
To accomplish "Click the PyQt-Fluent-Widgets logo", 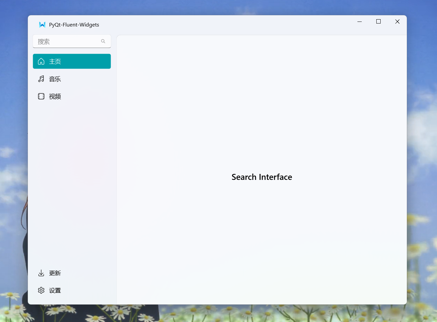I will (41, 24).
